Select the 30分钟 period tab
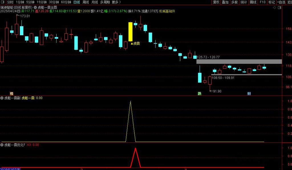The height and width of the screenshot is (170, 292). (x=54, y=2)
